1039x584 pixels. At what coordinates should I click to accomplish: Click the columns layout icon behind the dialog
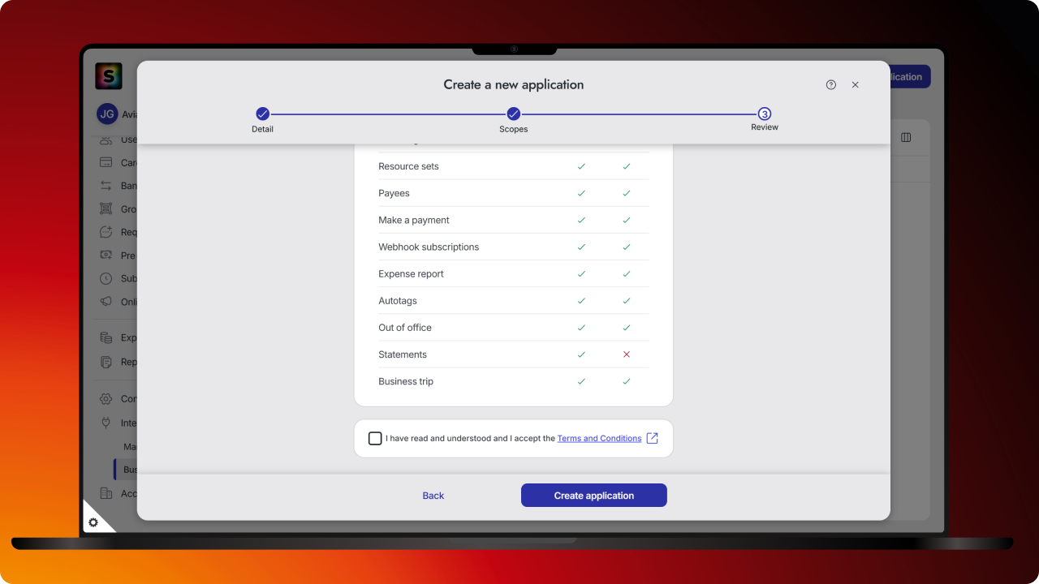906,138
